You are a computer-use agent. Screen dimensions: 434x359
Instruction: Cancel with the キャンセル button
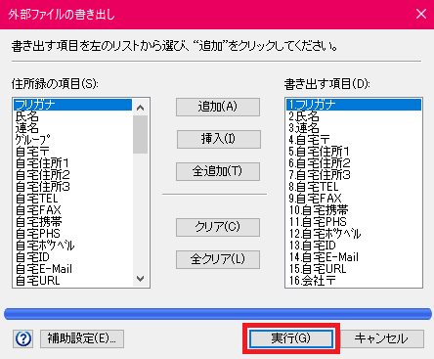tap(381, 338)
